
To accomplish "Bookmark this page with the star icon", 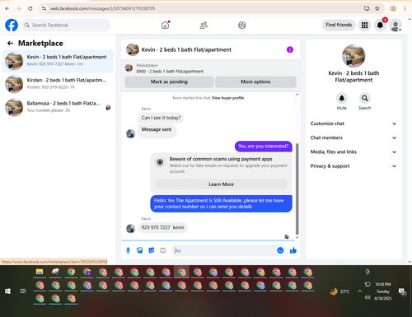I will pos(377,8).
